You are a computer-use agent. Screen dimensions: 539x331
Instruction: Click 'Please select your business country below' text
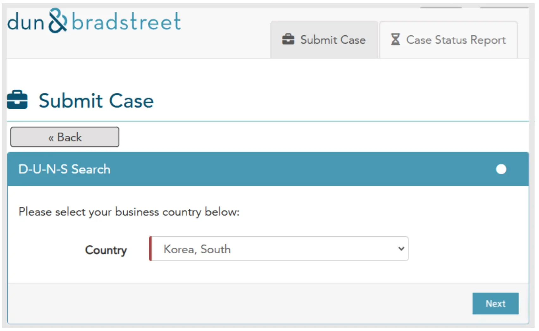pyautogui.click(x=129, y=212)
